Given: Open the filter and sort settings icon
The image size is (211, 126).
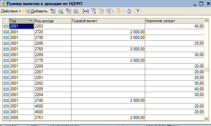Looking at the screenshot, I should click(93, 11).
